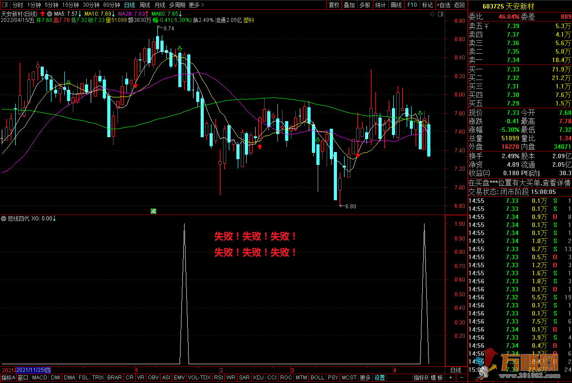This screenshot has height=383, width=572.
Task: Expand the 更多 period menu at top
Action: coord(197,5)
